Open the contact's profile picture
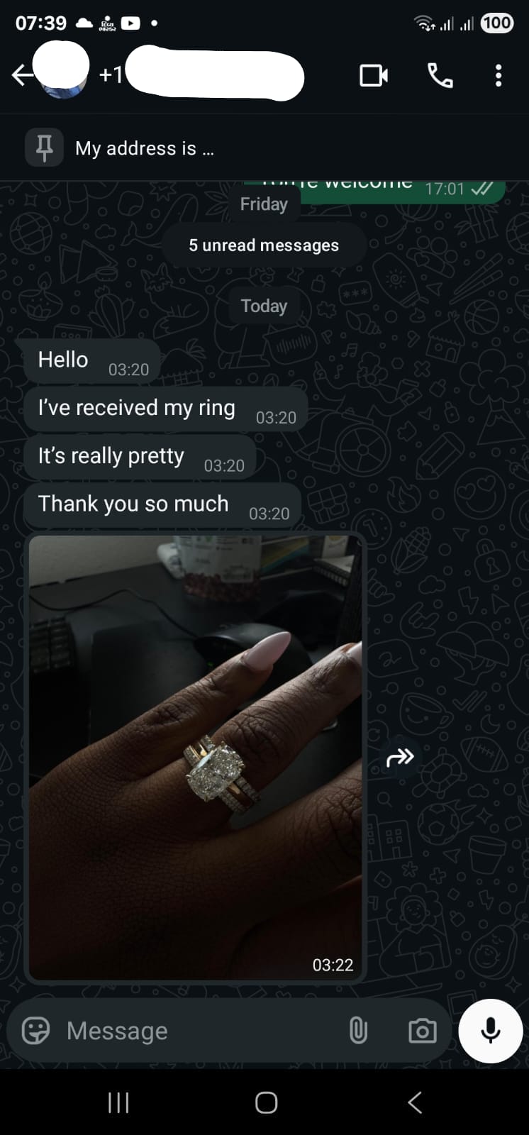Image resolution: width=529 pixels, height=1135 pixels. click(62, 72)
